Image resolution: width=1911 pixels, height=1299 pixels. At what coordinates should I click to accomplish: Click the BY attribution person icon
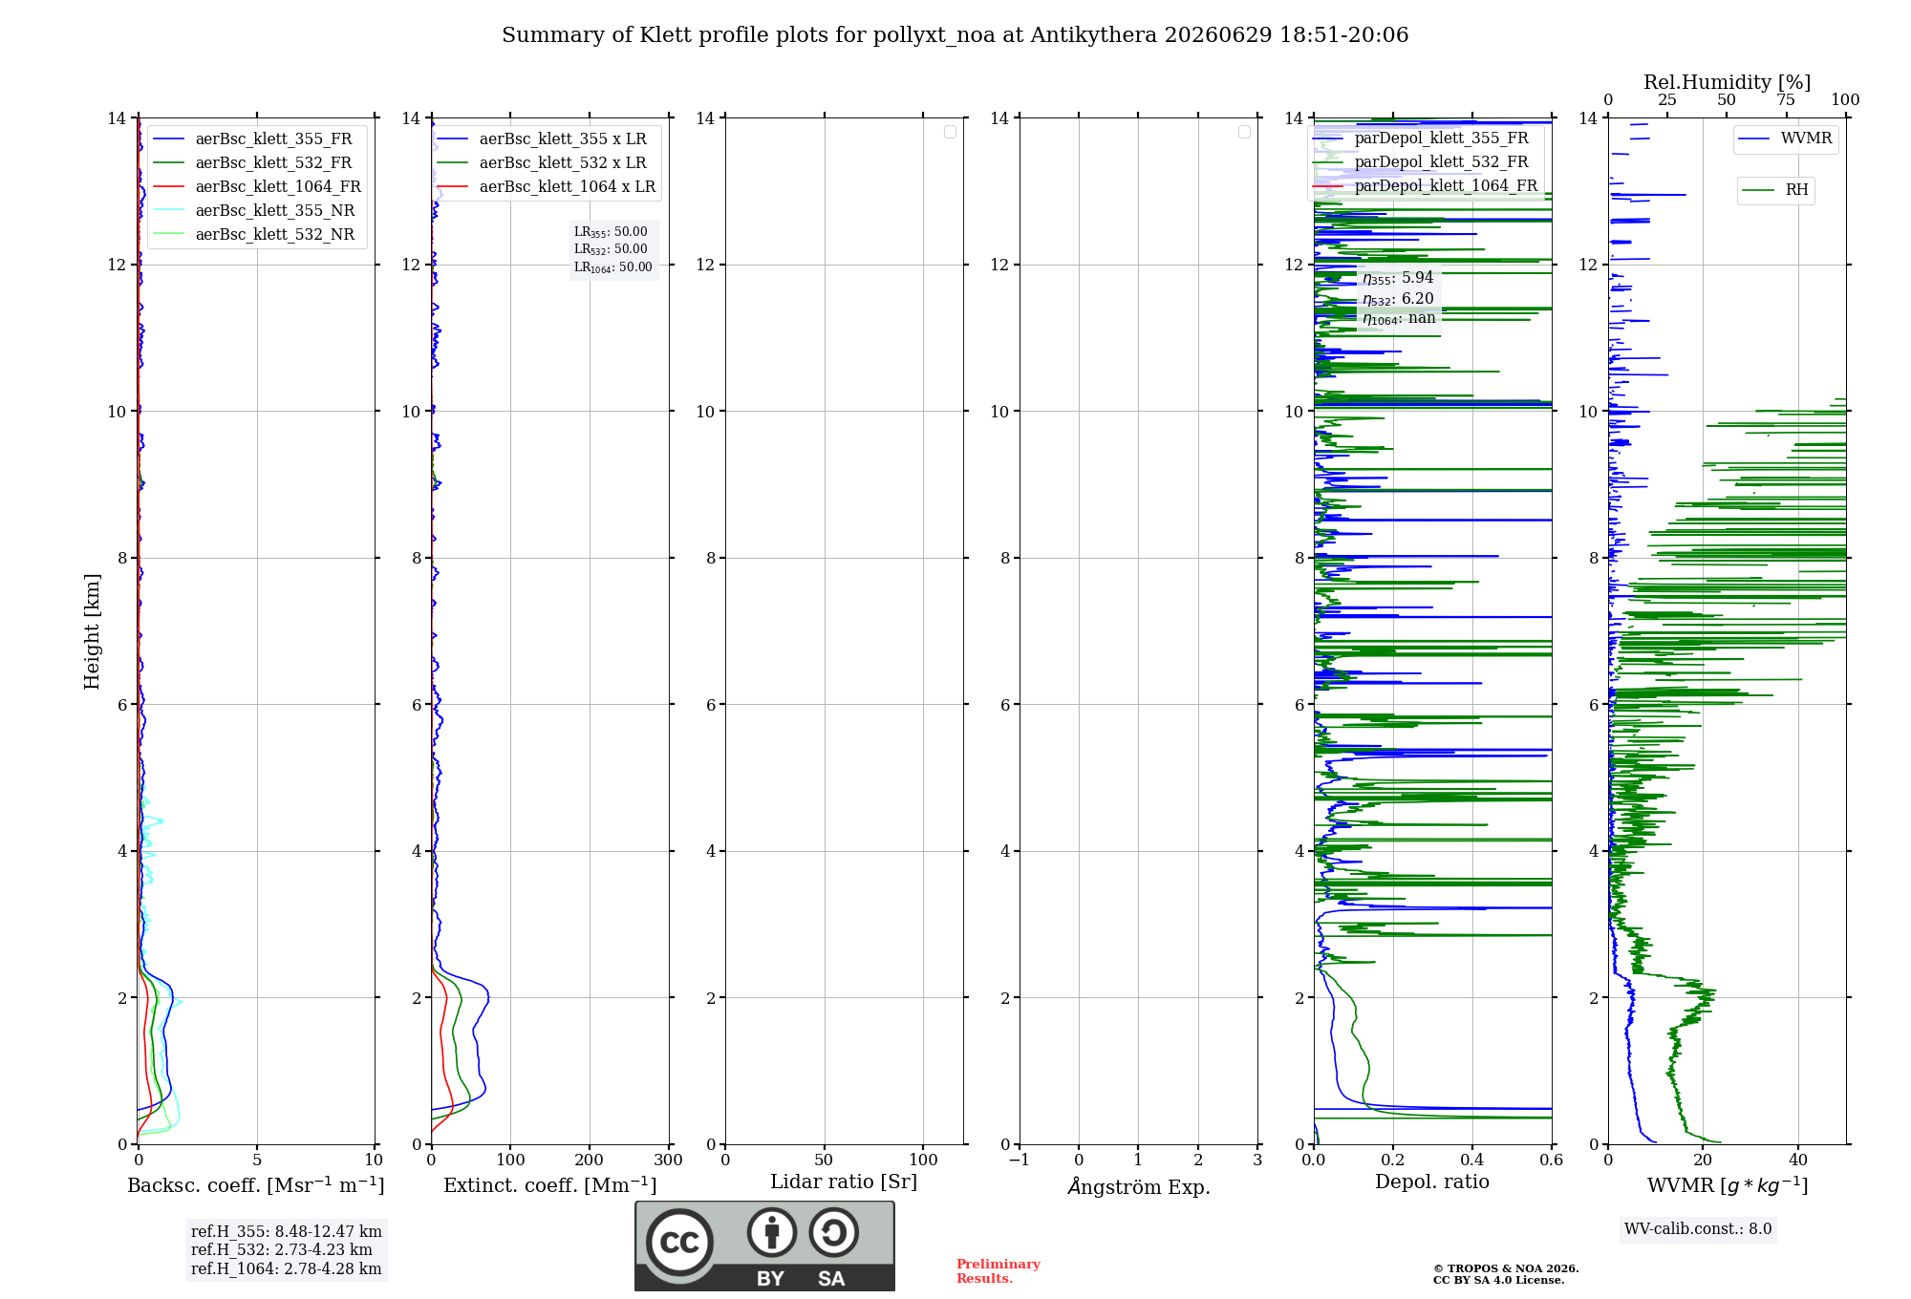pyautogui.click(x=772, y=1232)
